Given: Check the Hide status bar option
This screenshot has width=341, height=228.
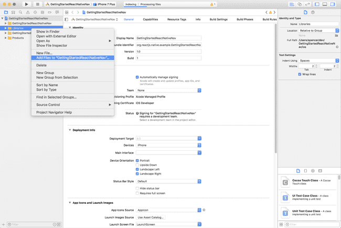Looking at the screenshot, I should click(137, 189).
